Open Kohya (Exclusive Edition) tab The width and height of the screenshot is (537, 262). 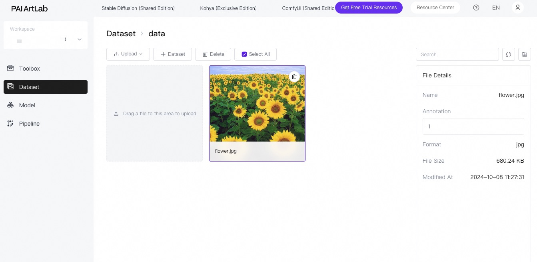(x=228, y=8)
